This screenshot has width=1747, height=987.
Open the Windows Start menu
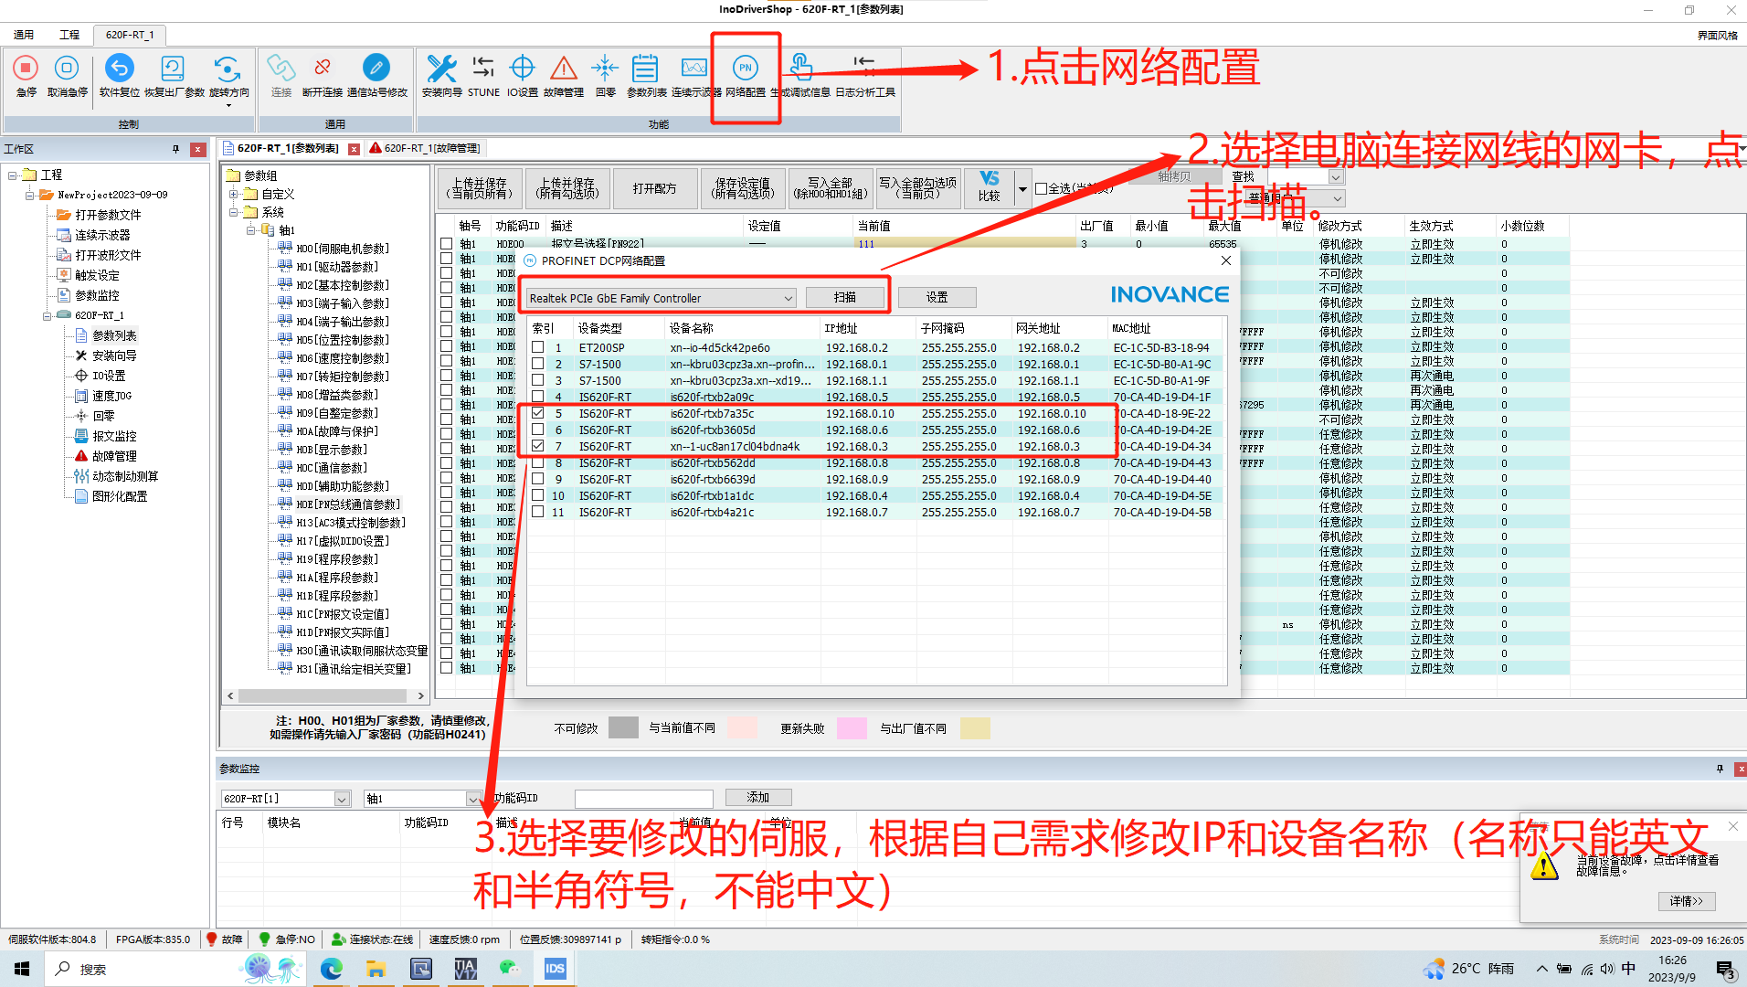(x=22, y=969)
